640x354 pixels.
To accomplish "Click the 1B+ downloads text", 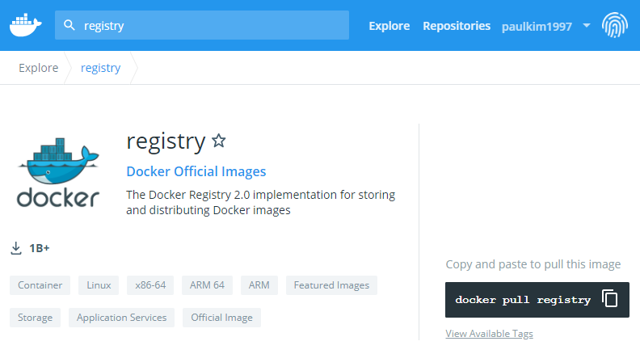I will click(x=39, y=248).
